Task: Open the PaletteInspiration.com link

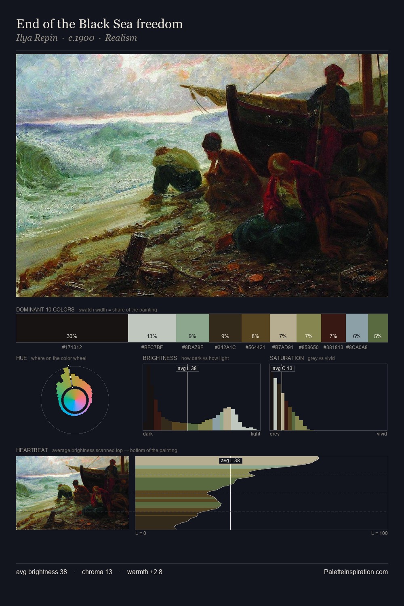Action: pyautogui.click(x=356, y=572)
